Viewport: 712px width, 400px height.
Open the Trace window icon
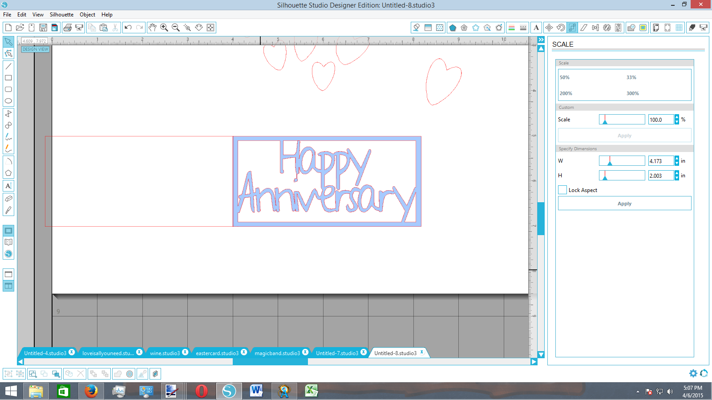coord(643,28)
